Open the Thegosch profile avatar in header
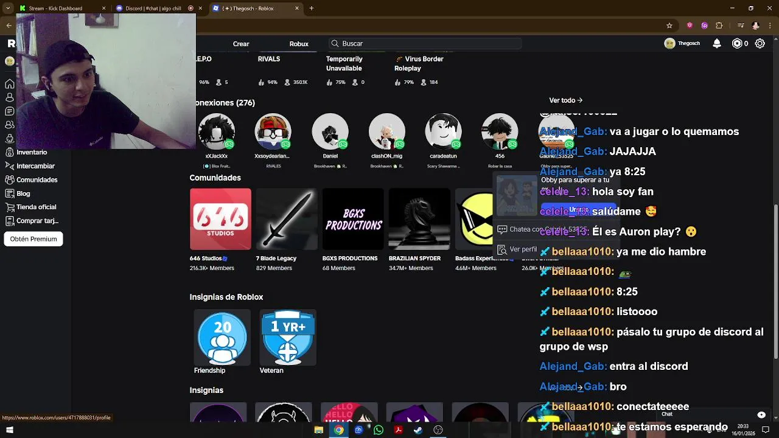Screen dimensions: 779x438 (x=669, y=44)
